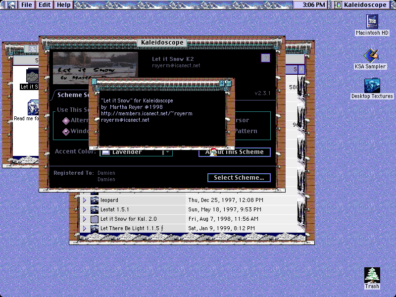Expand the Lestat 1.5.1 disclosure triangle
The height and width of the screenshot is (297, 396).
(x=85, y=209)
